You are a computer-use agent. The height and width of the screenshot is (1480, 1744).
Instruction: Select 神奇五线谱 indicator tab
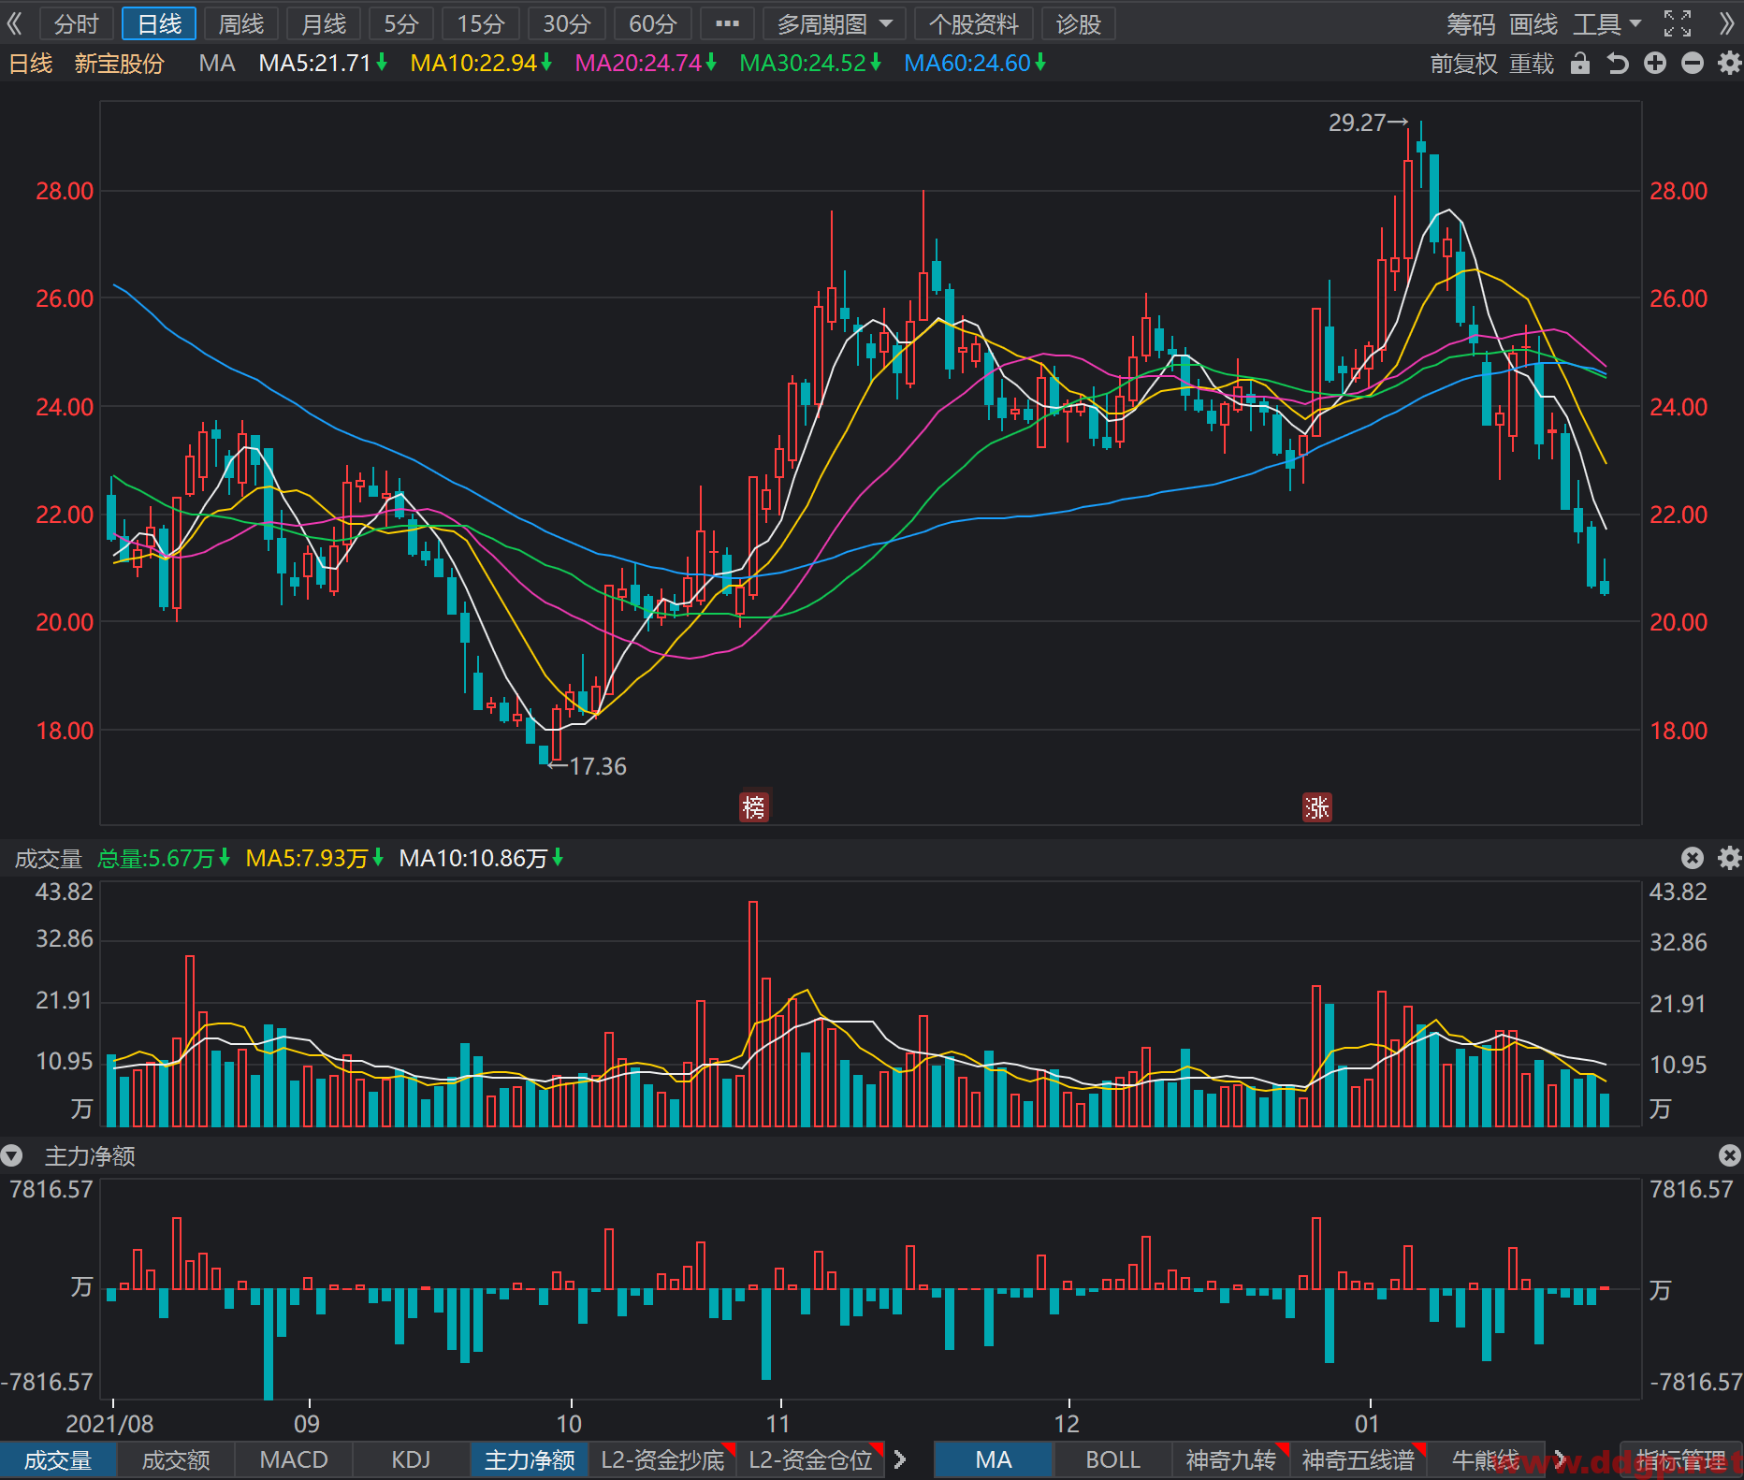tap(1358, 1459)
